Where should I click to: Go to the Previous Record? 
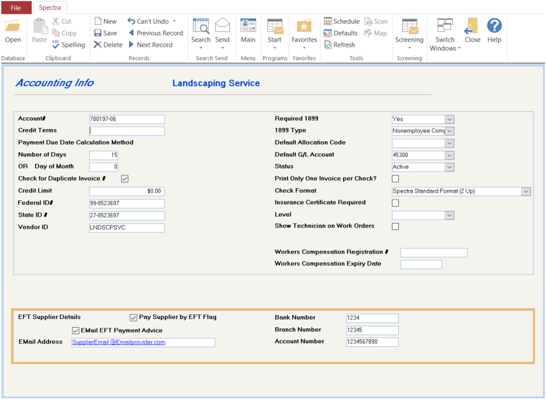pos(155,33)
